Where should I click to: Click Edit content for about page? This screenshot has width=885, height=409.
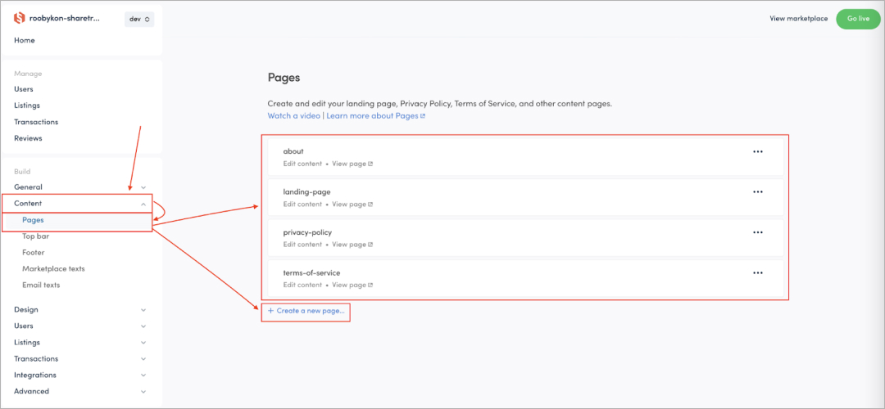tap(302, 164)
